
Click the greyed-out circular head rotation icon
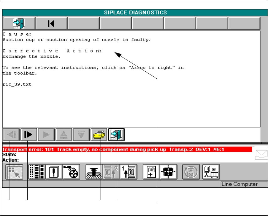point(191,172)
